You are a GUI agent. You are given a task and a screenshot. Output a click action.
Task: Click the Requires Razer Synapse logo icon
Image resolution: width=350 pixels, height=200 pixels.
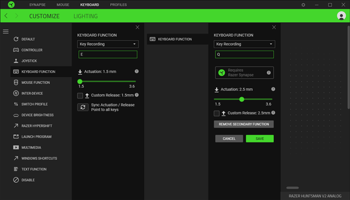pyautogui.click(x=221, y=73)
